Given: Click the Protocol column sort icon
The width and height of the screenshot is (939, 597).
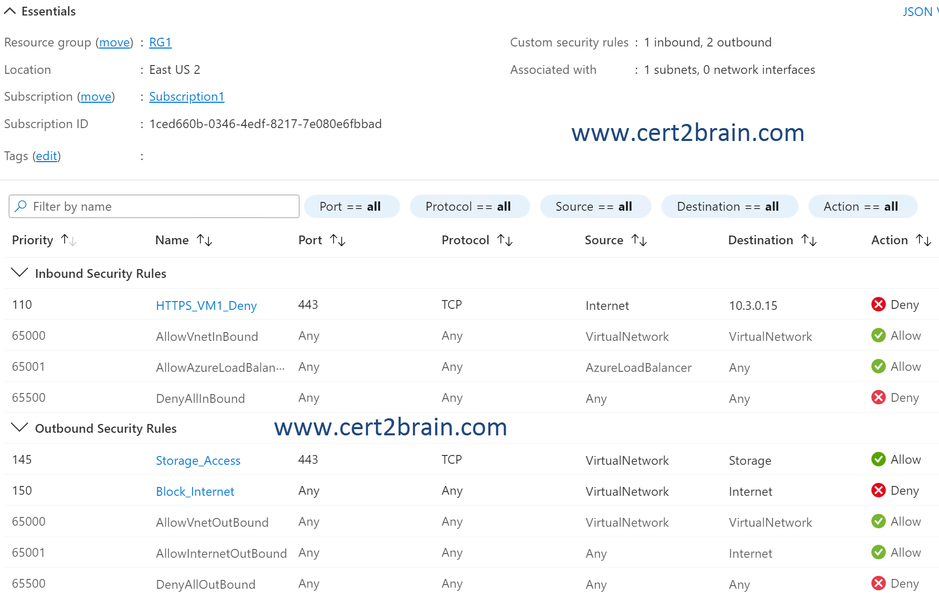Looking at the screenshot, I should (x=504, y=240).
